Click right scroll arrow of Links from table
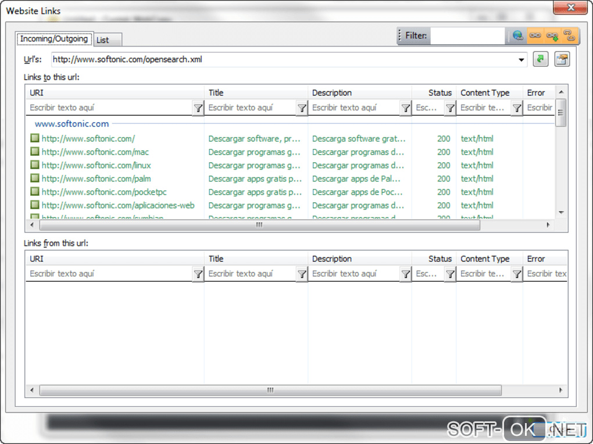593x444 pixels. pyautogui.click(x=560, y=390)
